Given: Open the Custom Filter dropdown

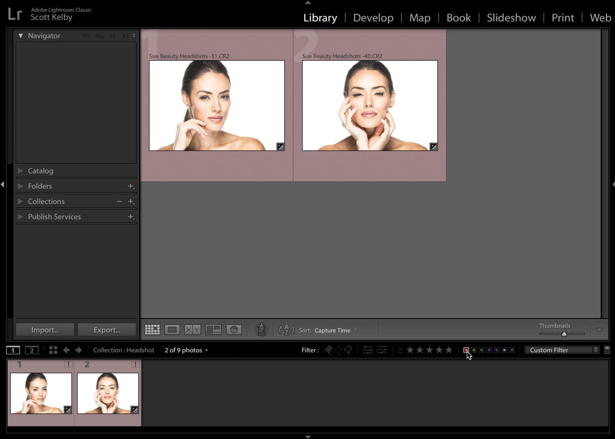Looking at the screenshot, I should (x=561, y=350).
